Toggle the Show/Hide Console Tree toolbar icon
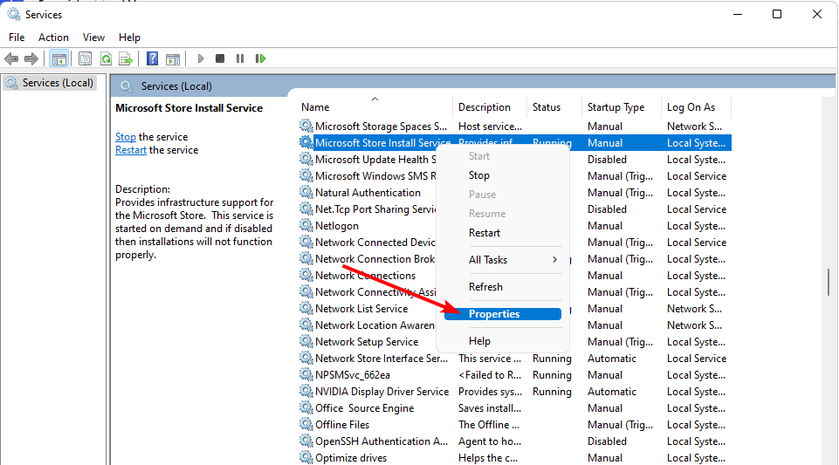The width and height of the screenshot is (839, 465). click(58, 58)
